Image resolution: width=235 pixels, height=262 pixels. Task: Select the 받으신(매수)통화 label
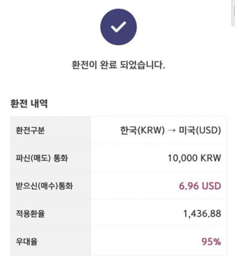(x=44, y=186)
